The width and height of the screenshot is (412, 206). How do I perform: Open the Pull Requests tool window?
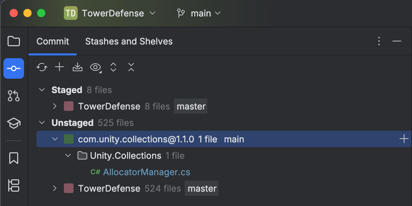[x=14, y=96]
